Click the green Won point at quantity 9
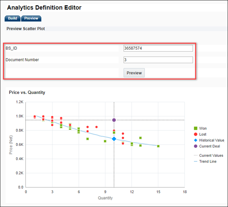228x207 pixels. click(105, 141)
